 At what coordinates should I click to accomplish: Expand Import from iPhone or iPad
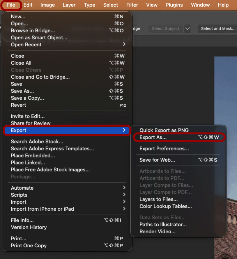point(124,209)
